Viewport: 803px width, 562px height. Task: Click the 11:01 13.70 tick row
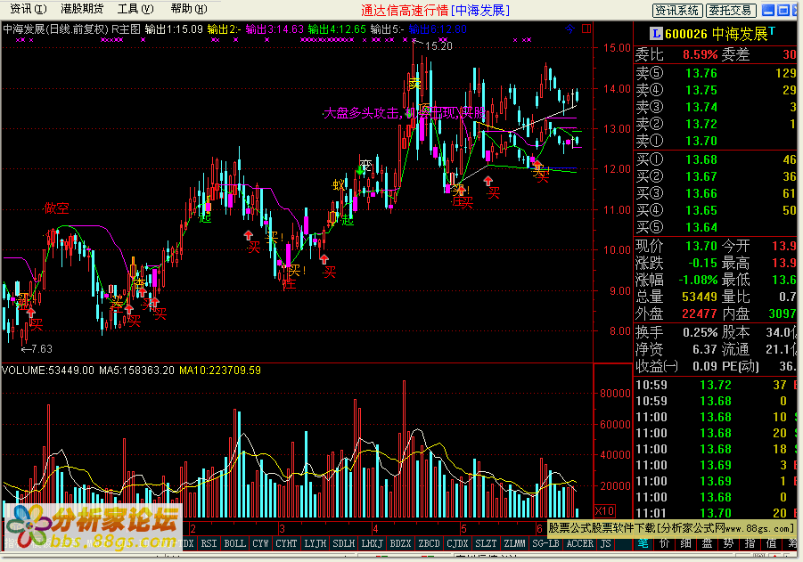click(716, 513)
